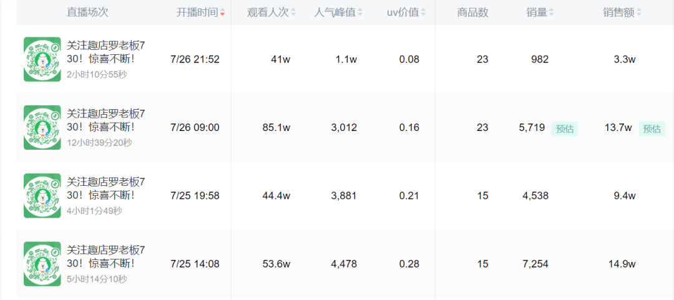Viewport: 674px width, 300px height.
Task: Sort by 开播时间 column arrows
Action: point(223,12)
